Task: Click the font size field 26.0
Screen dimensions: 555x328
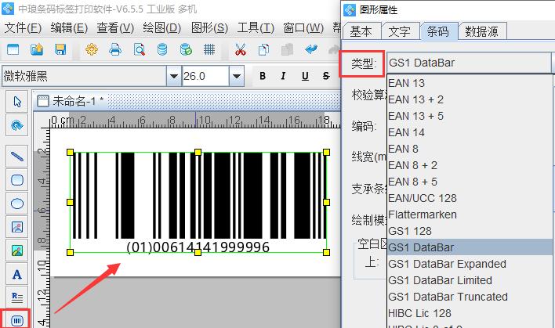Action: (x=205, y=76)
